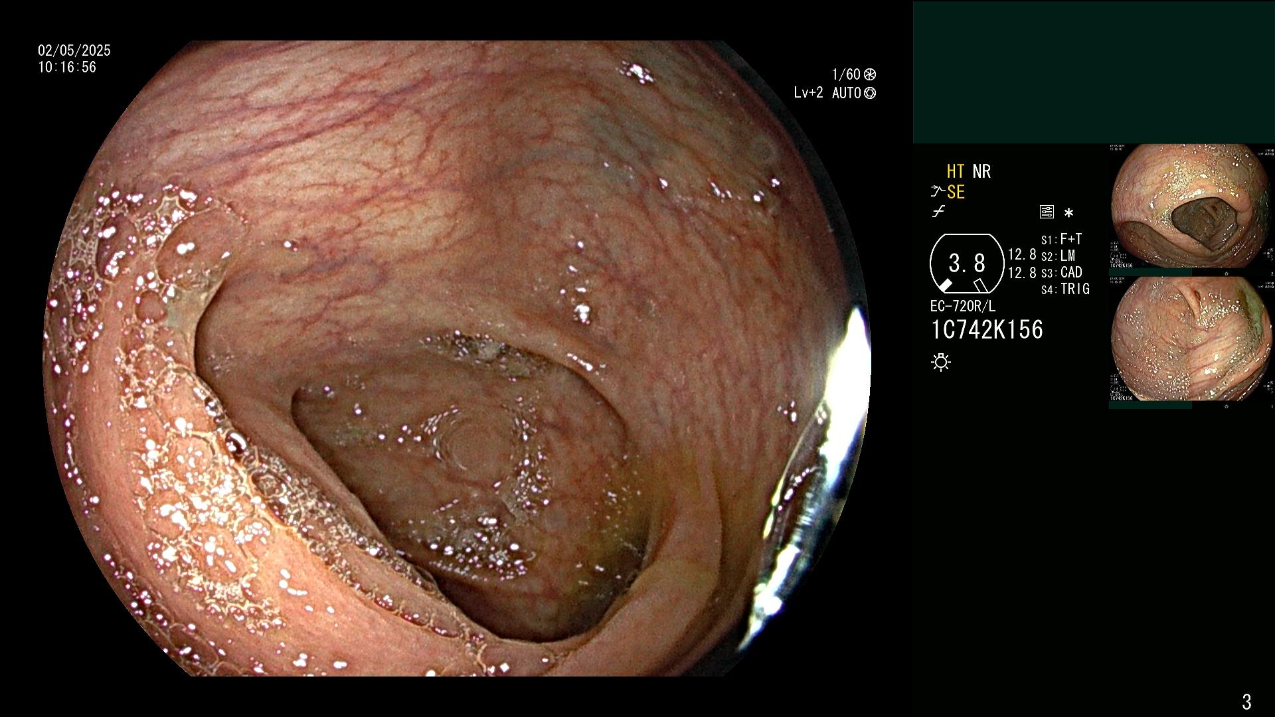Click the serial number 1C742K156
1275x717 pixels.
click(987, 329)
